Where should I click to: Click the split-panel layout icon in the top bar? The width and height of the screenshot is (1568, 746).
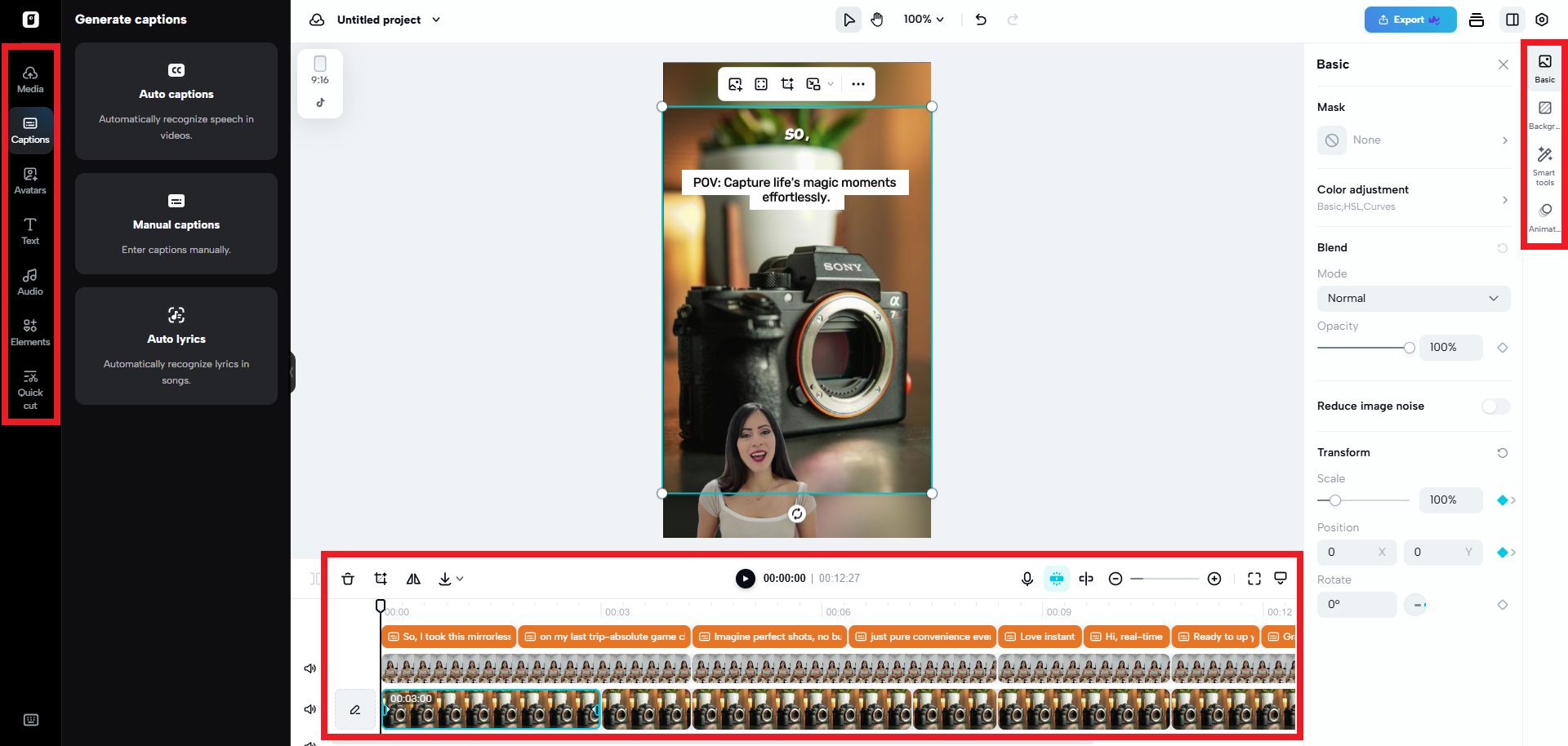(x=1512, y=20)
